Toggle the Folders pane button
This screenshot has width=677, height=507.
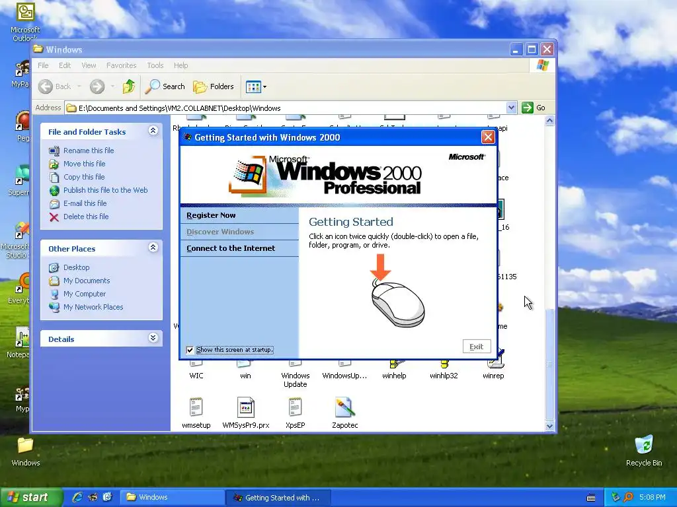click(214, 86)
